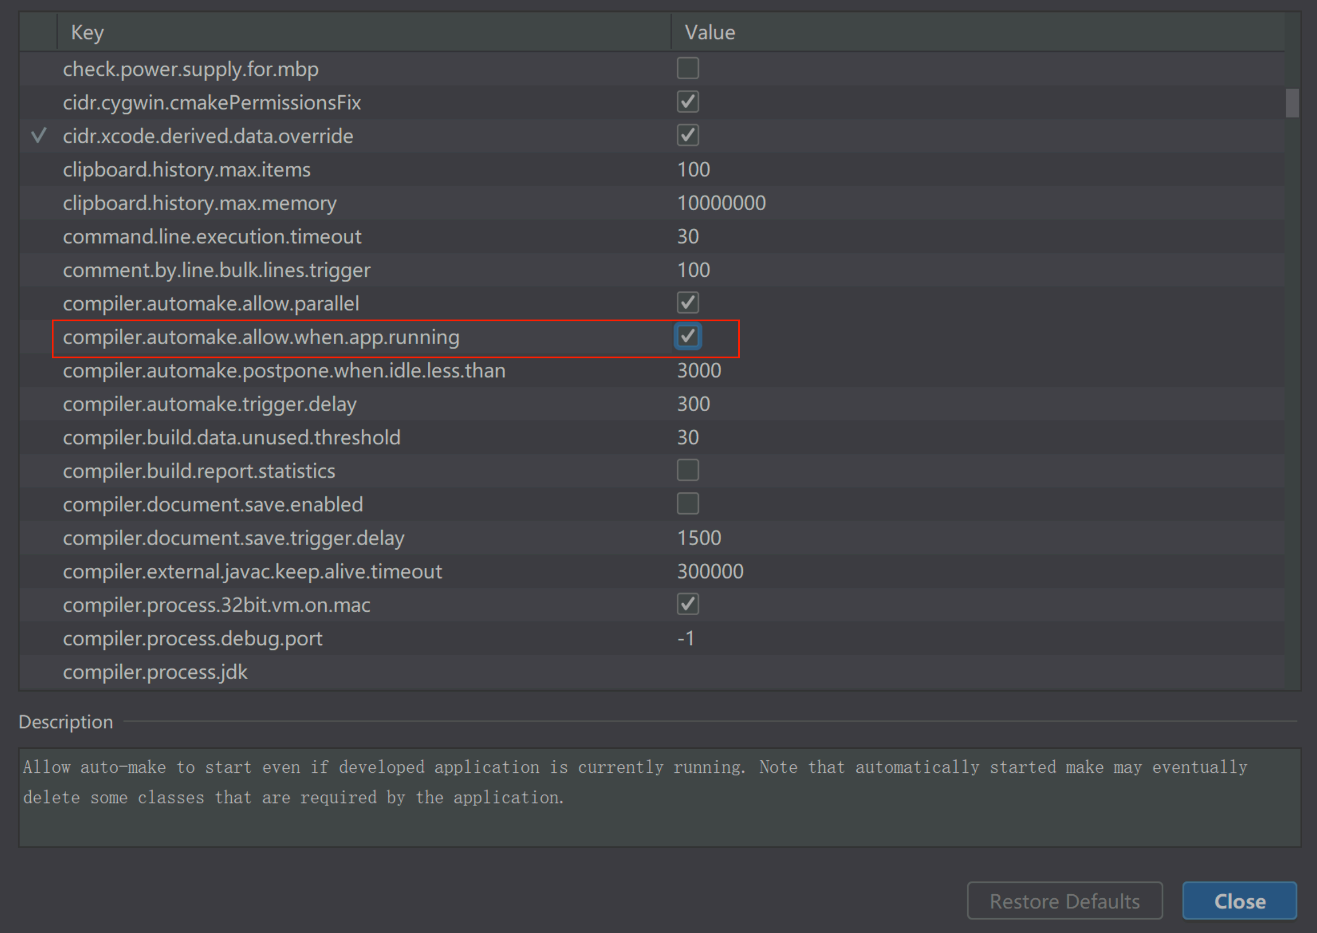This screenshot has height=933, width=1317.
Task: Edit compiler.process.debug.port value
Action: pyautogui.click(x=686, y=639)
